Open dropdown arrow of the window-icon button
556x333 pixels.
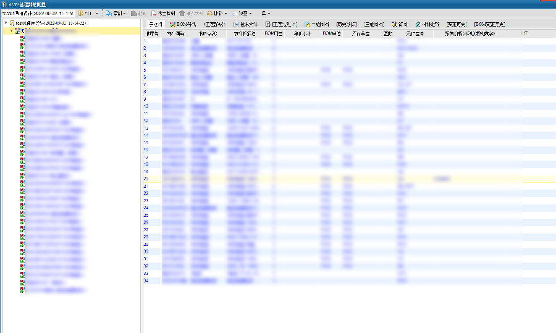point(251,14)
